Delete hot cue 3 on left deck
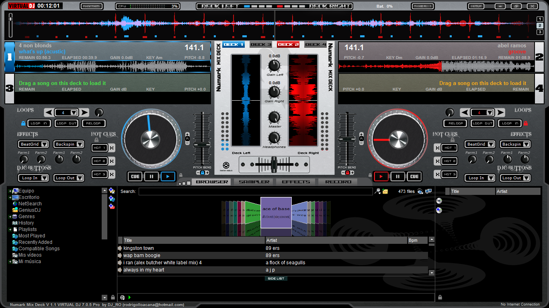 [x=111, y=174]
